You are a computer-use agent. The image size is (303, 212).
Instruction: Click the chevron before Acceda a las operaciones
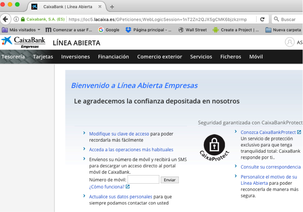pos(84,149)
